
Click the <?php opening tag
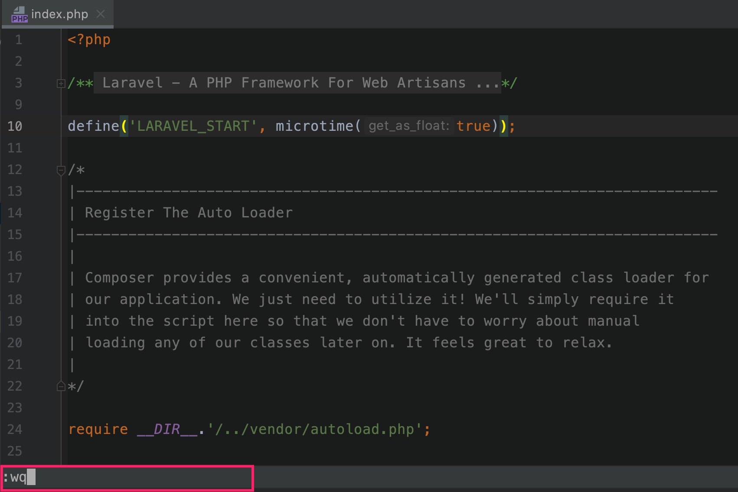89,39
